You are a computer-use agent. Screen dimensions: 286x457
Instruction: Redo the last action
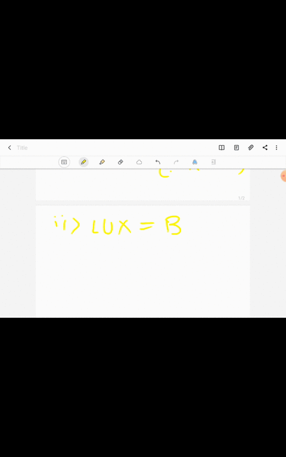(176, 162)
